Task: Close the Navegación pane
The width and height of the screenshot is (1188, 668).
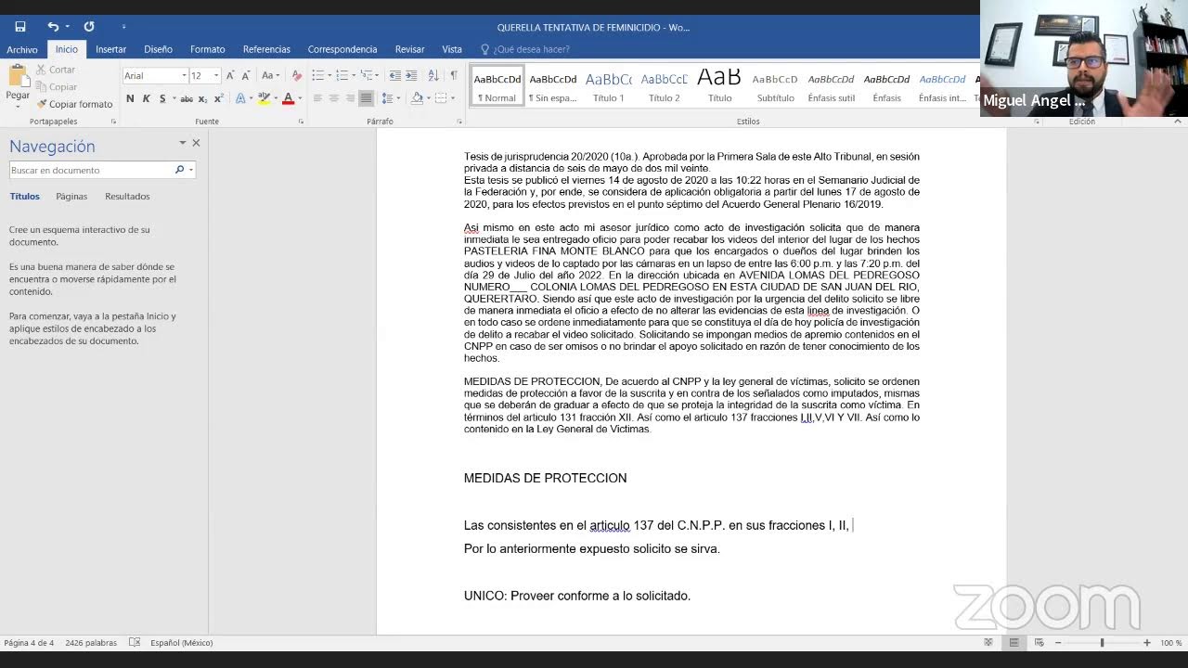Action: pos(196,143)
